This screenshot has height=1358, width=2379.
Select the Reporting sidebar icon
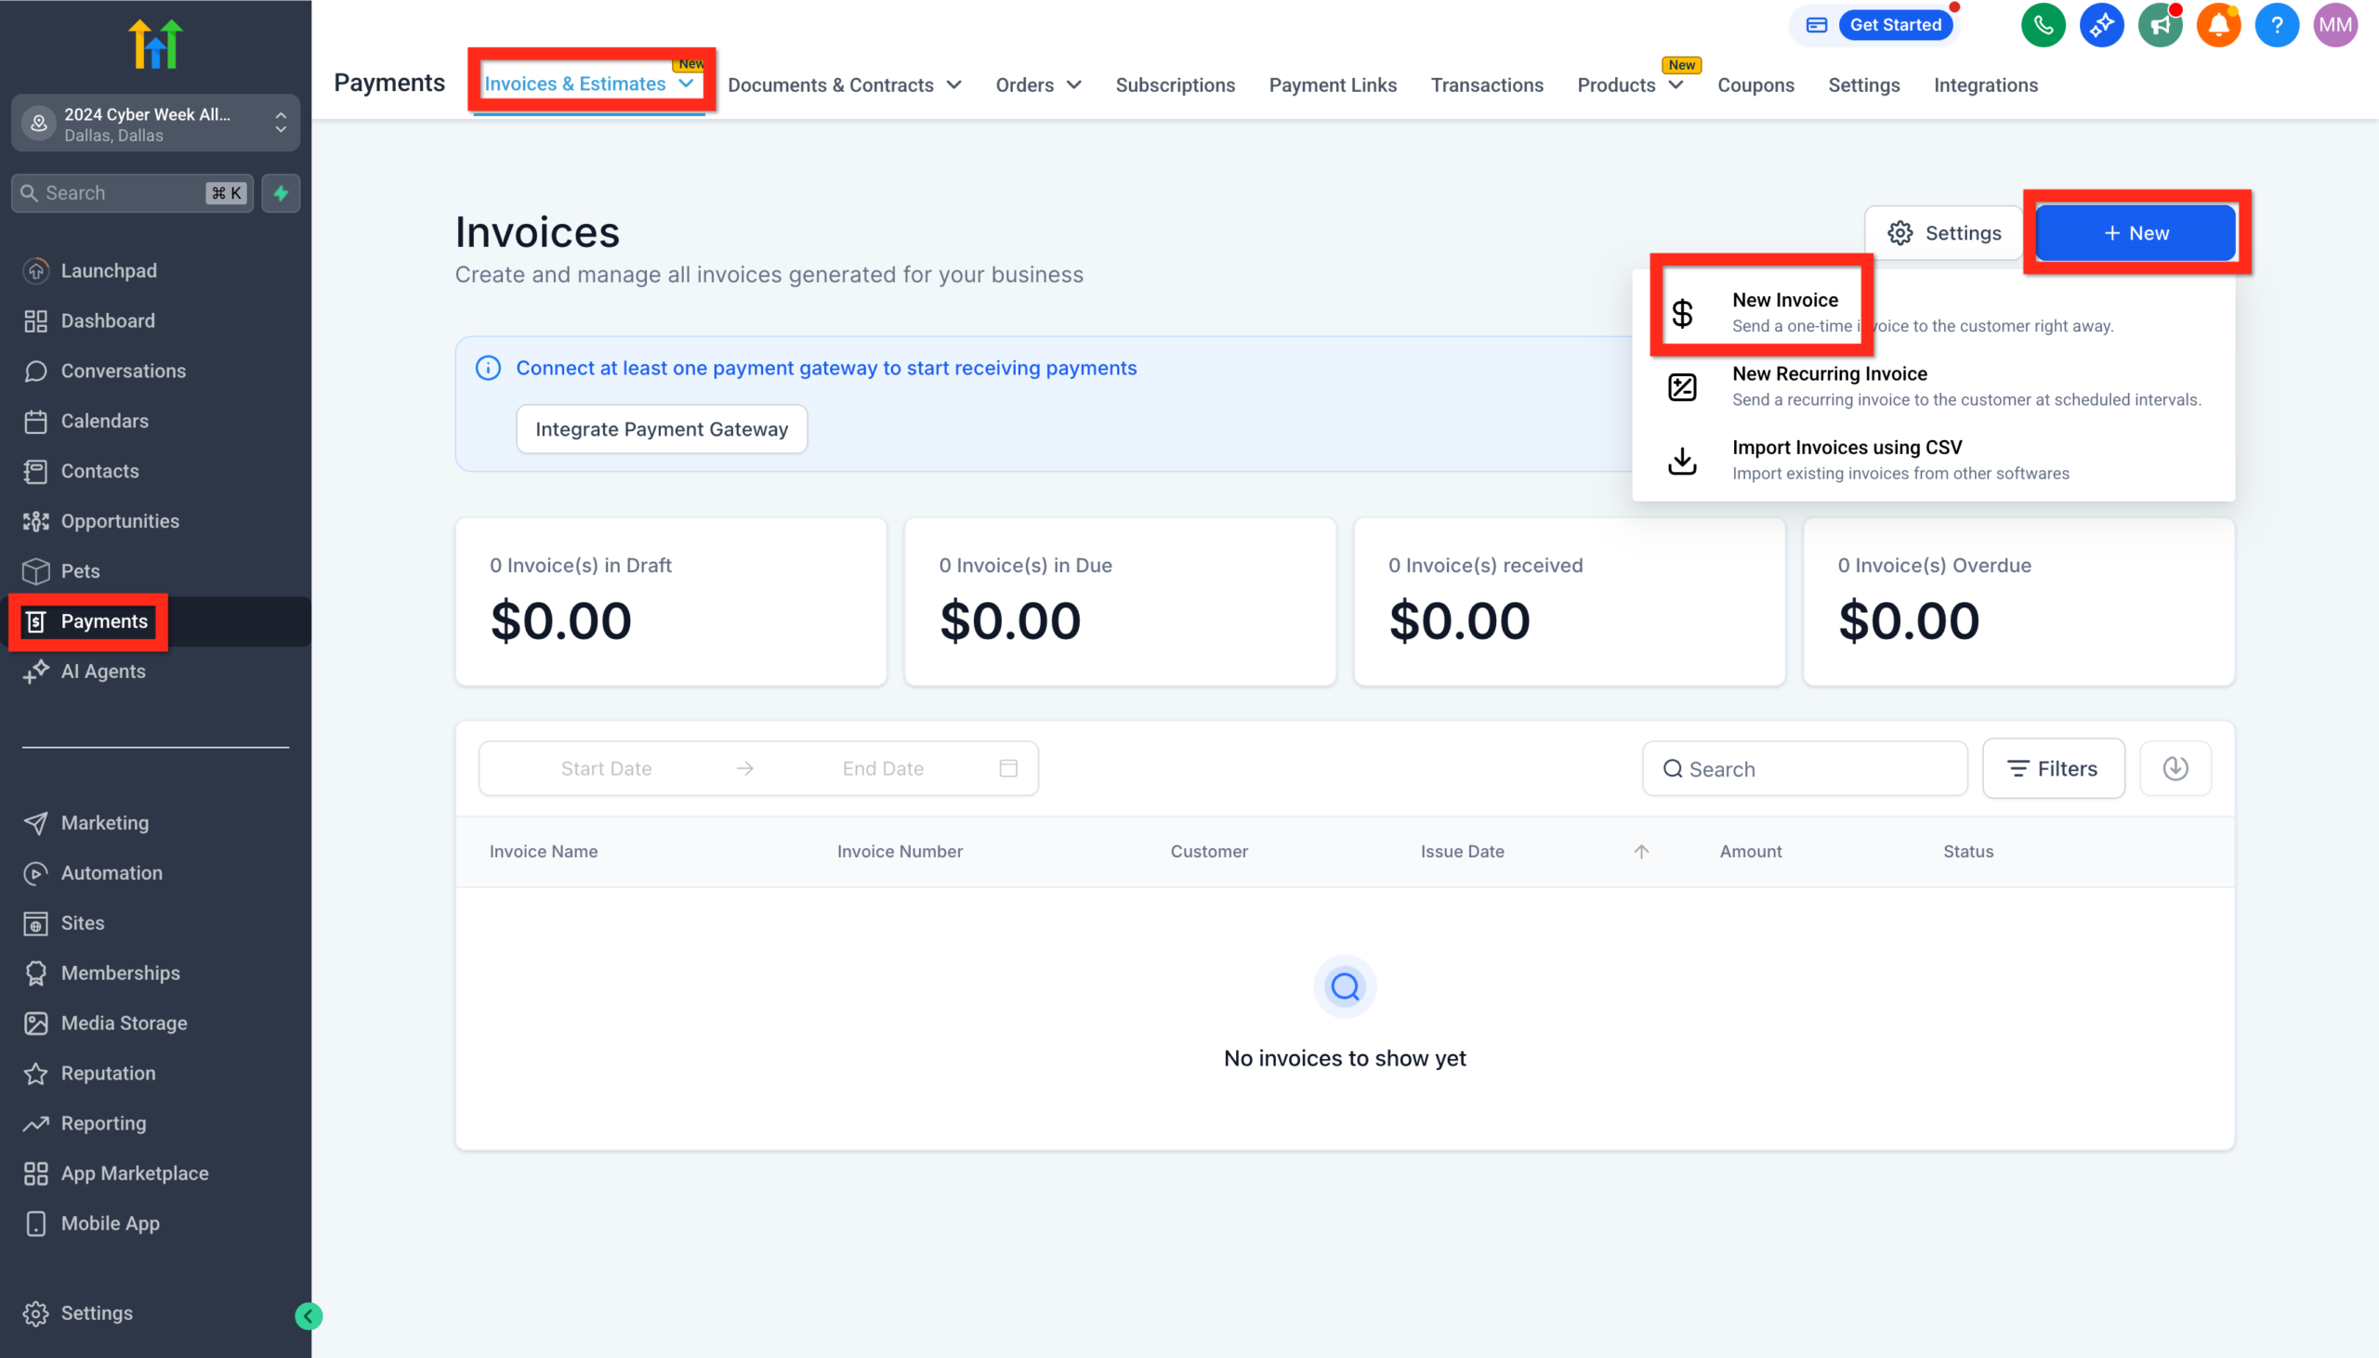click(36, 1123)
